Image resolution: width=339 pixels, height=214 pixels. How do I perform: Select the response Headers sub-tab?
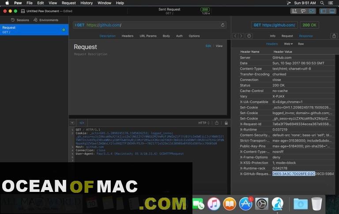click(272, 44)
